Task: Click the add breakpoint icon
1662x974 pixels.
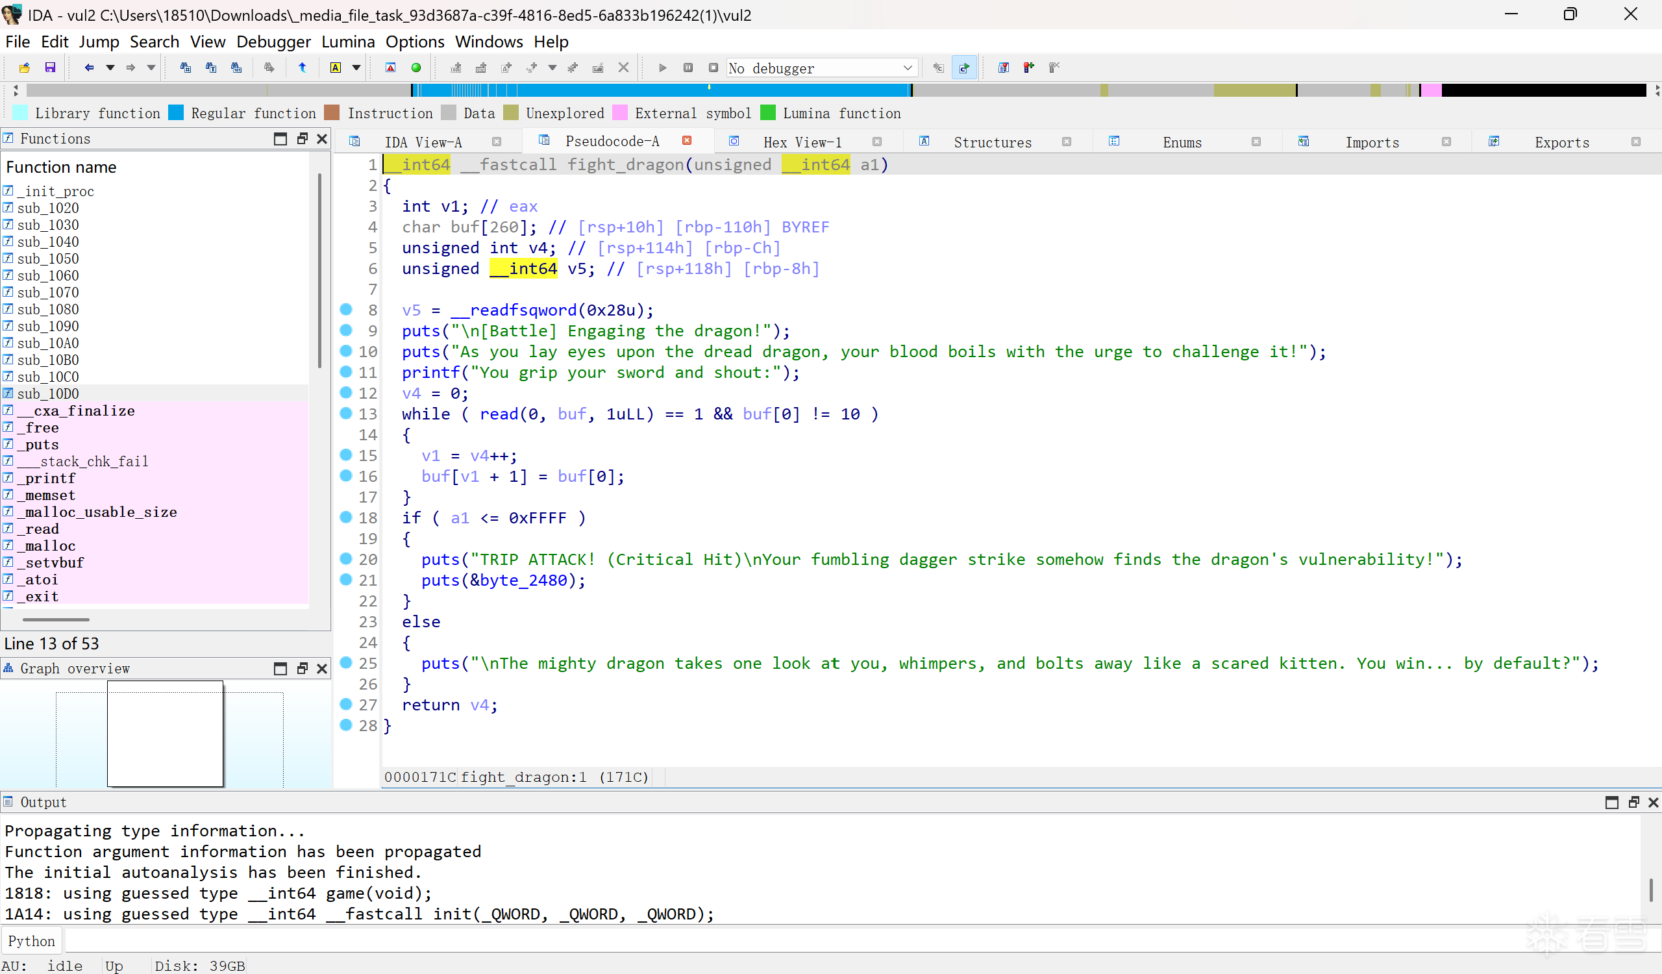Action: coord(1028,68)
